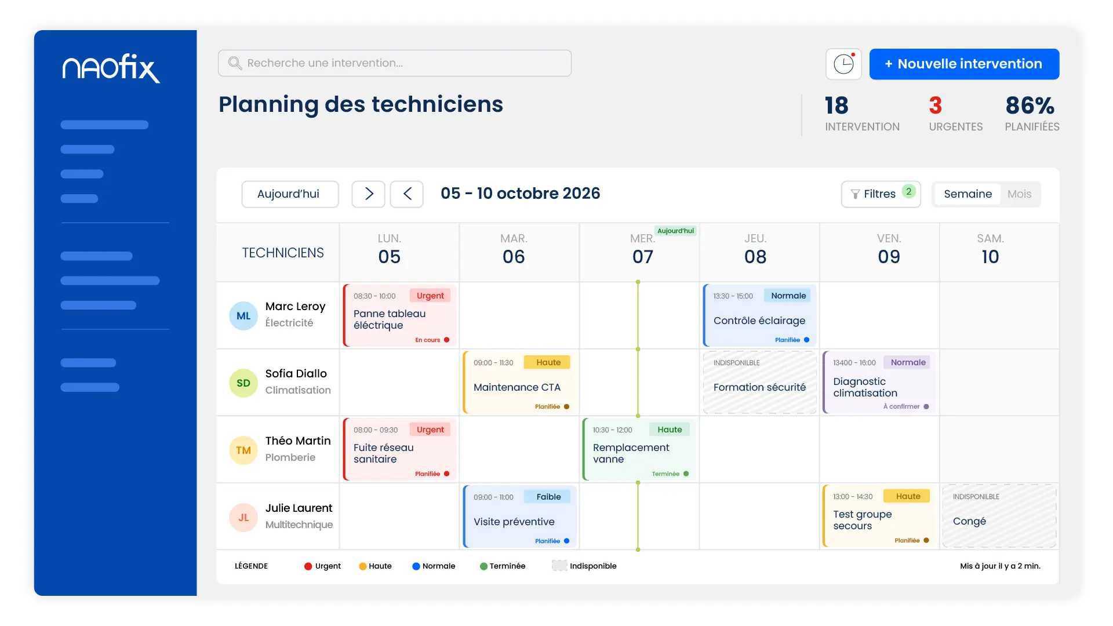Switch to Mois view

tap(1019, 194)
